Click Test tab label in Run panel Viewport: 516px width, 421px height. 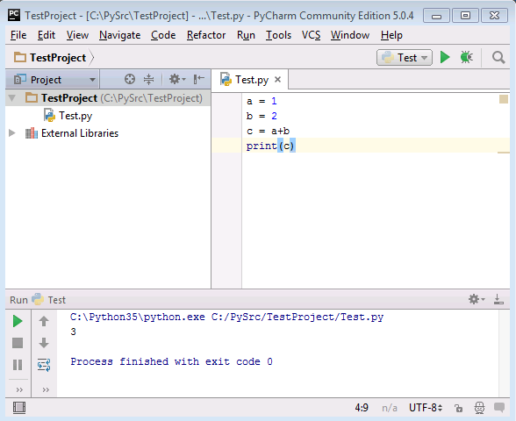(56, 300)
